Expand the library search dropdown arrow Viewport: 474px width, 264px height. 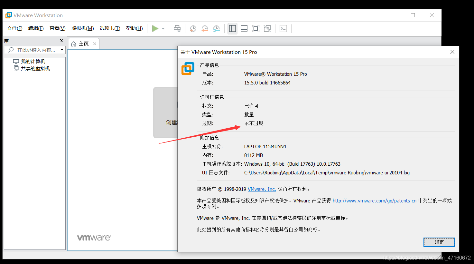coord(62,50)
